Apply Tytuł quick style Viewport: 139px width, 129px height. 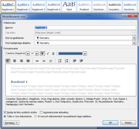(x=69, y=6)
